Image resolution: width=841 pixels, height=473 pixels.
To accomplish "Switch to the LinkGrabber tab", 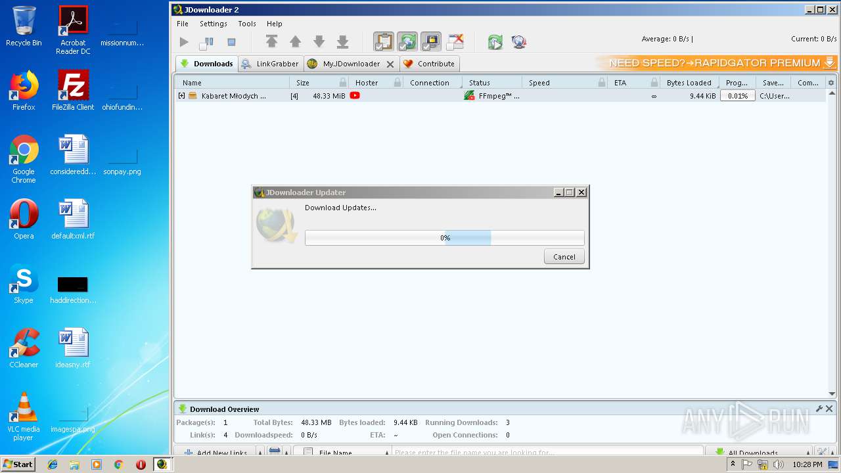I will coord(270,64).
